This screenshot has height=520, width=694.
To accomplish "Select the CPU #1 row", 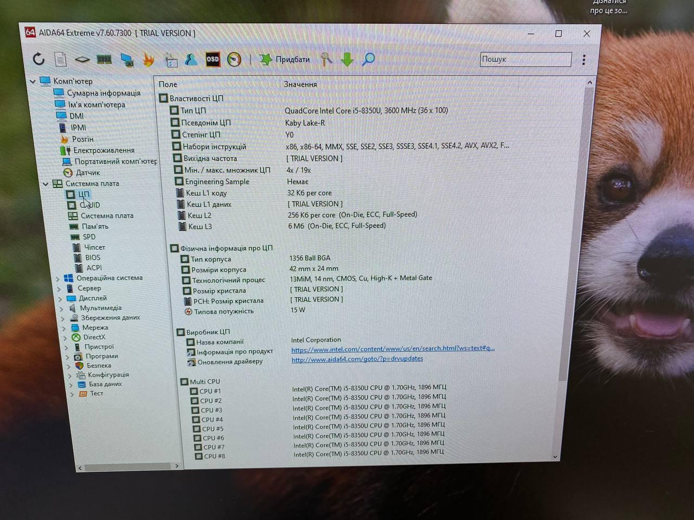I will tap(319, 390).
